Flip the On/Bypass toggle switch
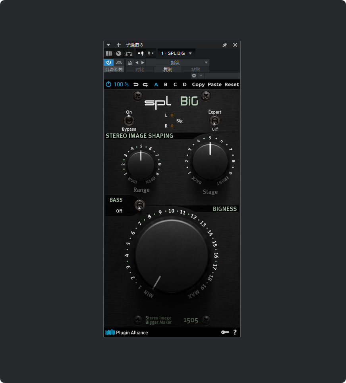Viewport: 346px width, 383px height. pyautogui.click(x=129, y=120)
